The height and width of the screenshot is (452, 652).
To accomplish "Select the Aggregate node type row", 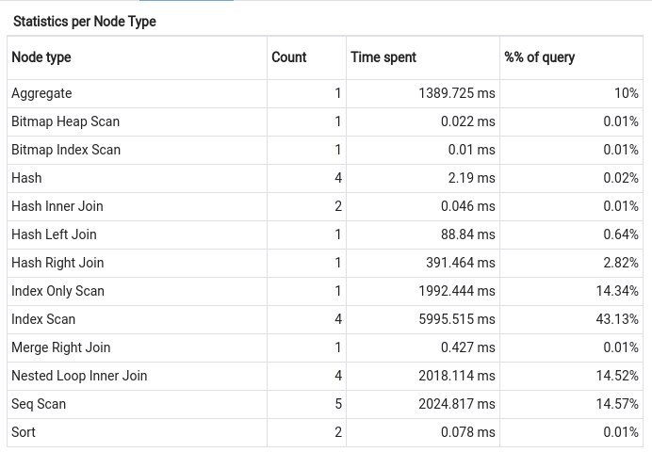I will tap(41, 93).
